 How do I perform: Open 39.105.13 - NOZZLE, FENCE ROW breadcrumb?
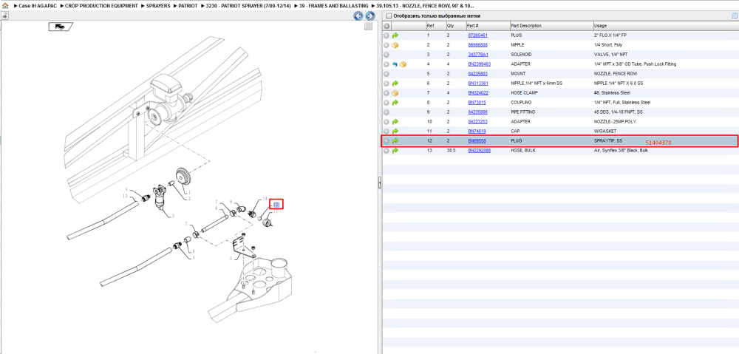pyautogui.click(x=425, y=6)
